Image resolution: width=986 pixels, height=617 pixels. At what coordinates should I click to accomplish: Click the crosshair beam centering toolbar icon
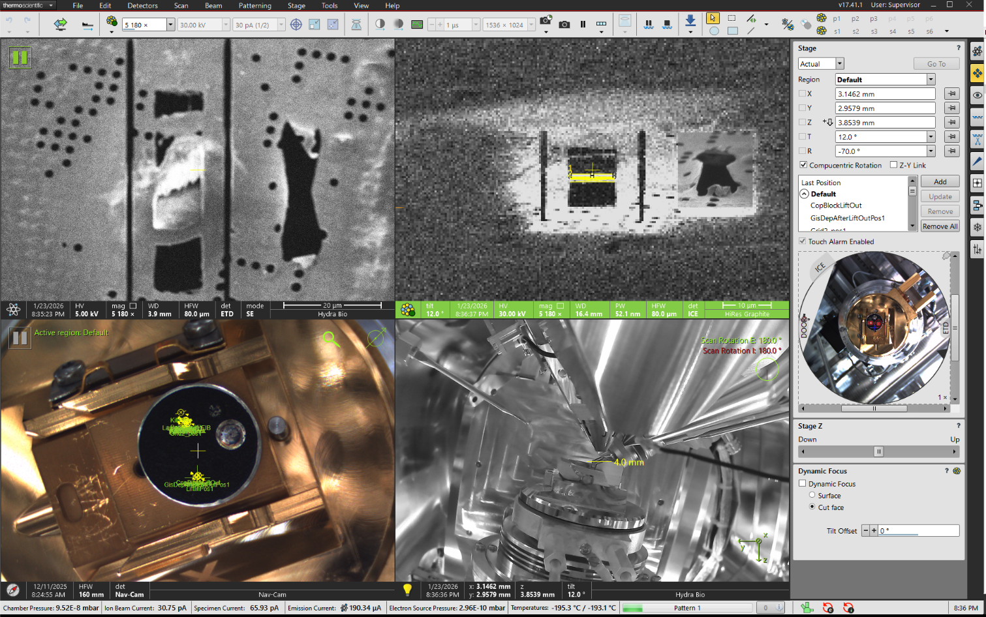[296, 25]
